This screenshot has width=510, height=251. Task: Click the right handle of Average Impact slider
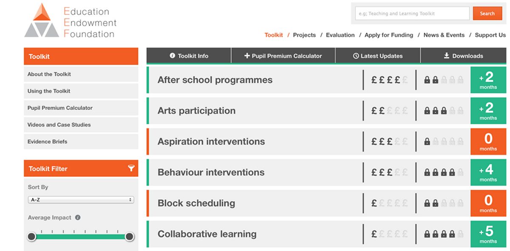(130, 237)
